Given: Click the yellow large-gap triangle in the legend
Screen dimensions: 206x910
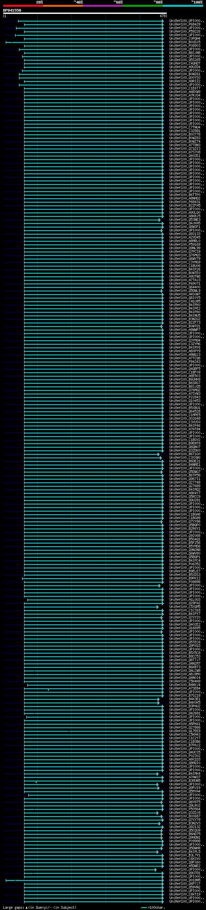Looking at the screenshot, I should tap(27, 907).
